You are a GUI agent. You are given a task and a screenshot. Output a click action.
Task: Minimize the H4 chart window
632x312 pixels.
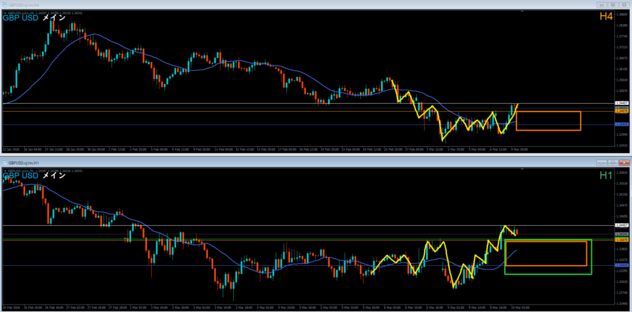tap(601, 5)
